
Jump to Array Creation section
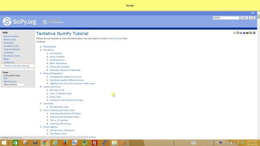coord(57,57)
